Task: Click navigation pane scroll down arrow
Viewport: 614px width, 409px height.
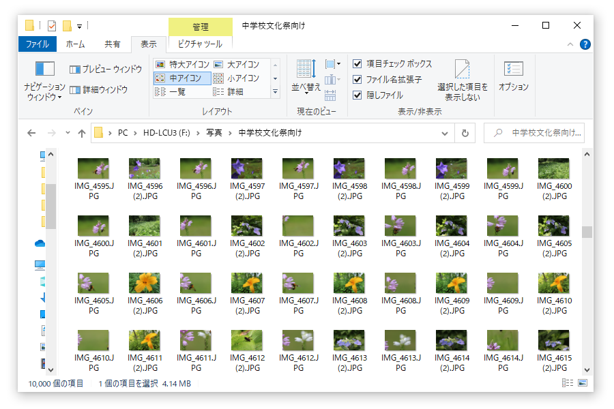Action: click(x=51, y=369)
